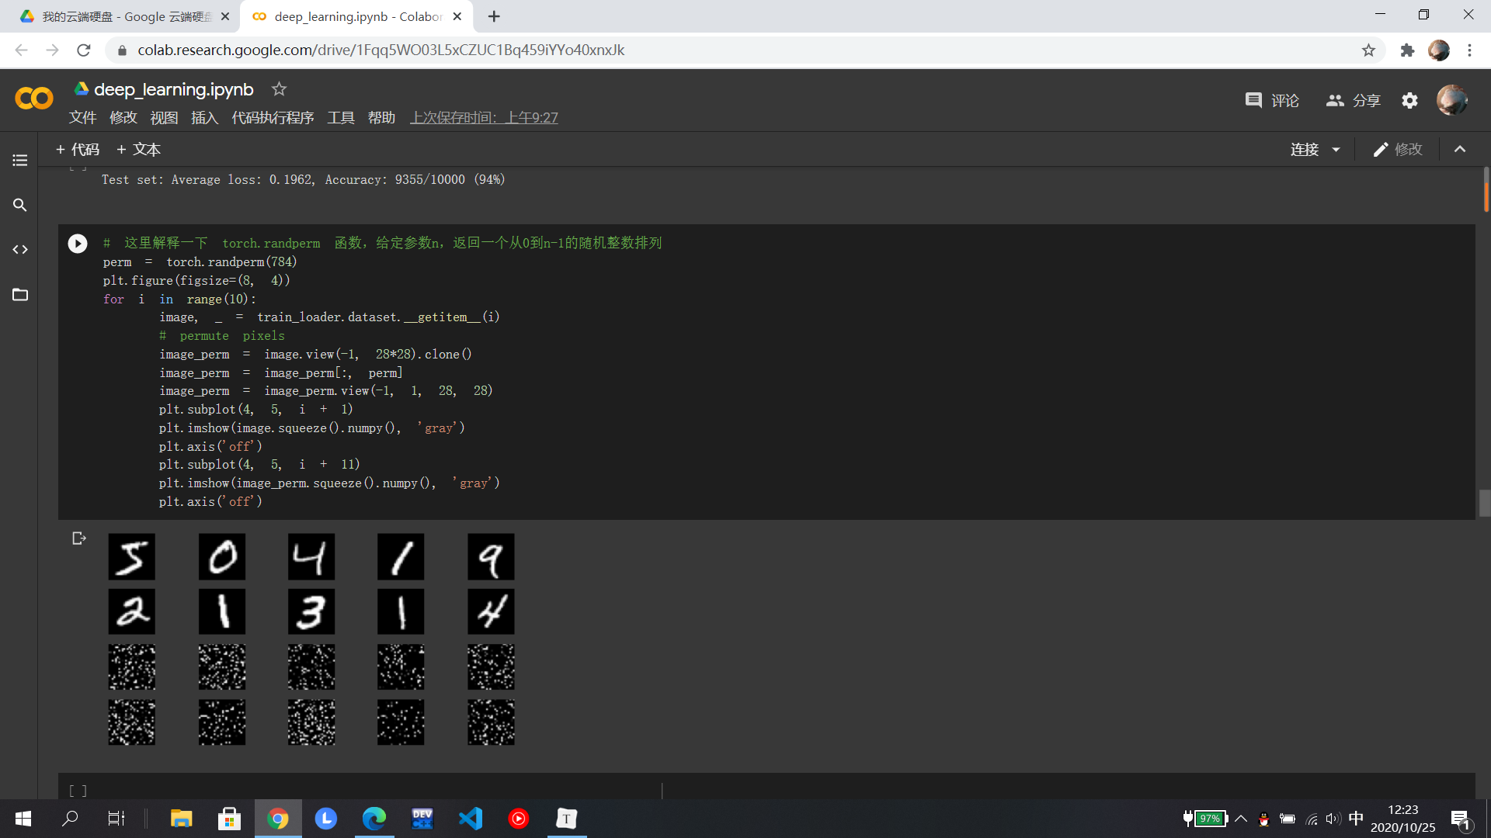Open Visual Studio Code from taskbar
1491x838 pixels.
coord(471,819)
